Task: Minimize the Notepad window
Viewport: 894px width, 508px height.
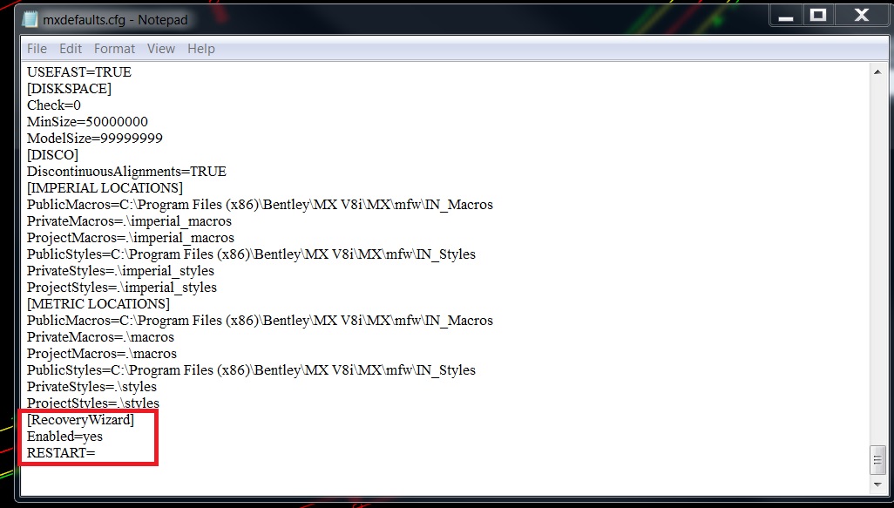Action: click(x=786, y=16)
